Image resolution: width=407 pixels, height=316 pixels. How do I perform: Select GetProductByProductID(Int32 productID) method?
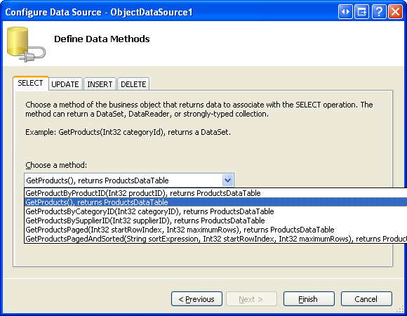coord(215,193)
